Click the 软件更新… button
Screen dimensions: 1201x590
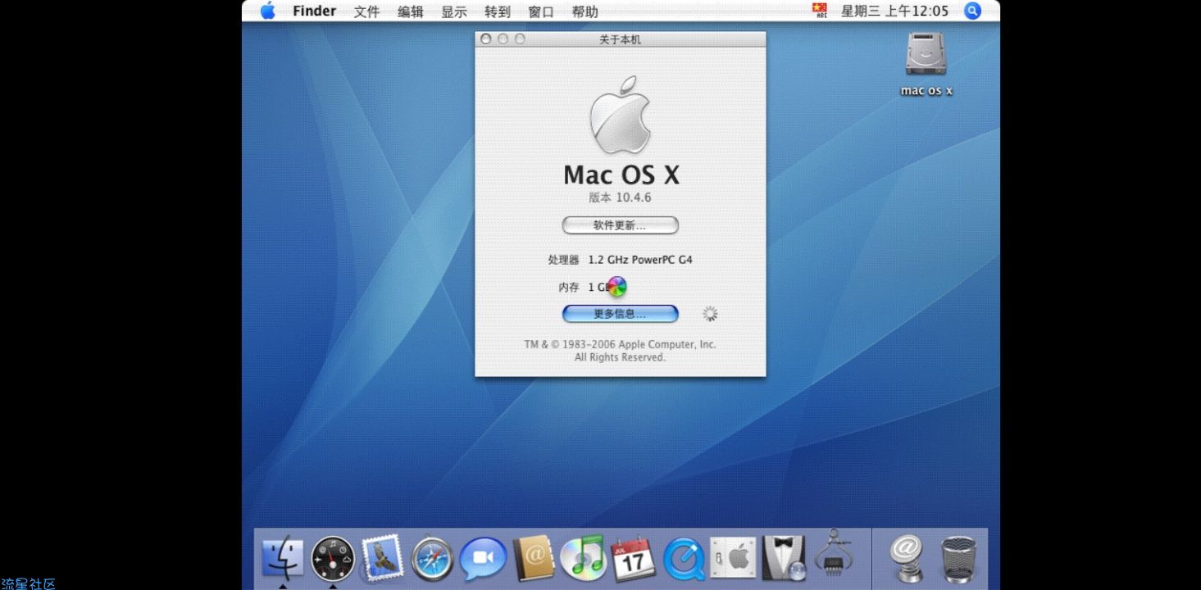[x=620, y=225]
